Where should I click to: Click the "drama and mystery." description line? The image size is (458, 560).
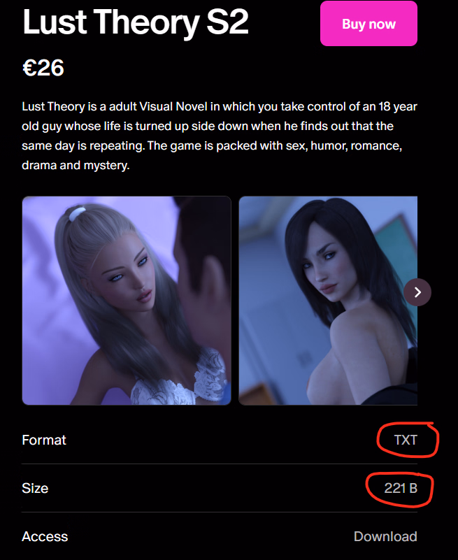pyautogui.click(x=76, y=166)
